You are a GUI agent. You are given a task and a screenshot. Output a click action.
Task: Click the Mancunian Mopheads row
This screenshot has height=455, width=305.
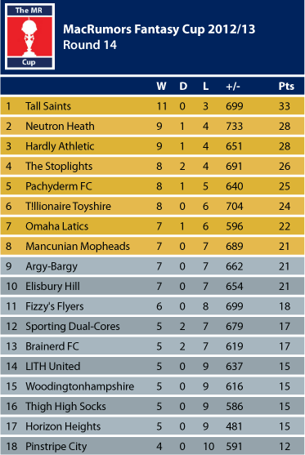pyautogui.click(x=152, y=246)
